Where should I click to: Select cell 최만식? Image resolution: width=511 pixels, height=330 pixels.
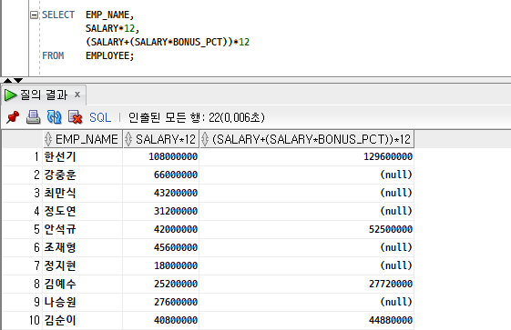point(83,193)
